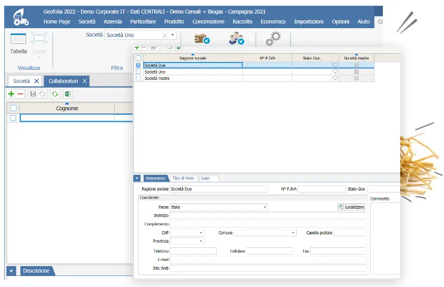Check the Società madre row checkbox
The width and height of the screenshot is (444, 287).
click(x=138, y=78)
